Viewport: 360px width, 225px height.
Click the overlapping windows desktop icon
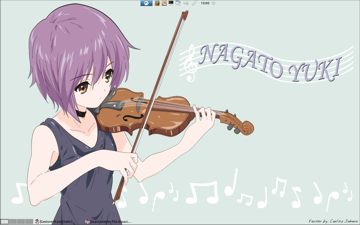[178, 3]
